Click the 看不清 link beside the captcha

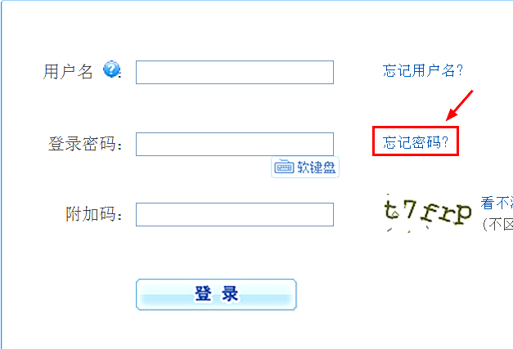497,204
